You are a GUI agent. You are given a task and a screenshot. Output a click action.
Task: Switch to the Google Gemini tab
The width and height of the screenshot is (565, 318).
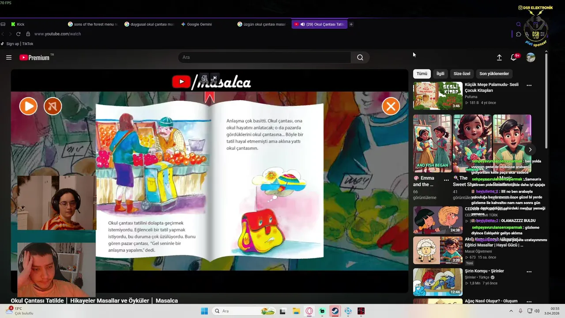pos(196,24)
